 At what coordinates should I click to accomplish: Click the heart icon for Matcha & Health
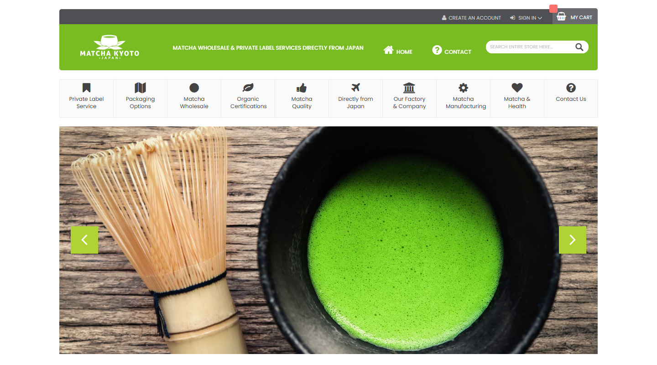coord(517,88)
